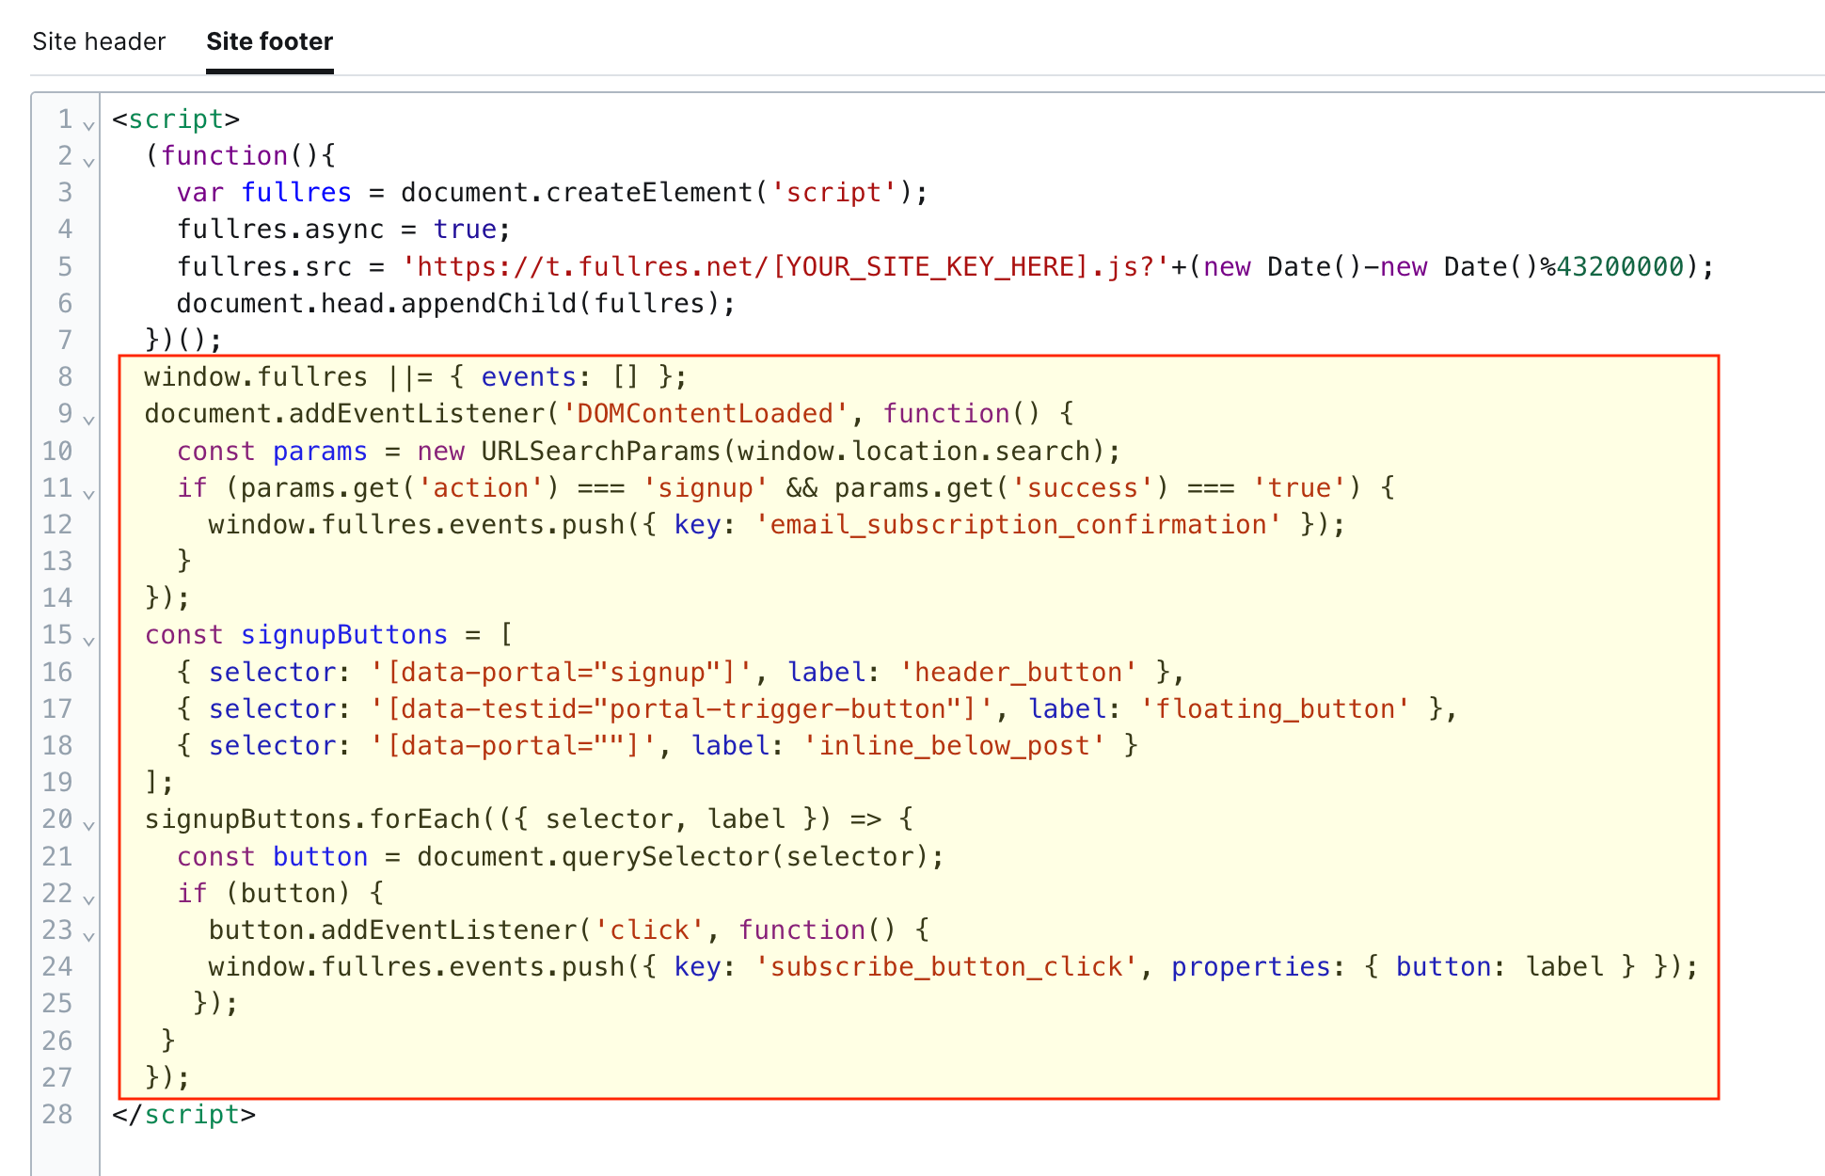Fold the click listener on line 23
Screen dimensions: 1825x1176
pos(88,936)
